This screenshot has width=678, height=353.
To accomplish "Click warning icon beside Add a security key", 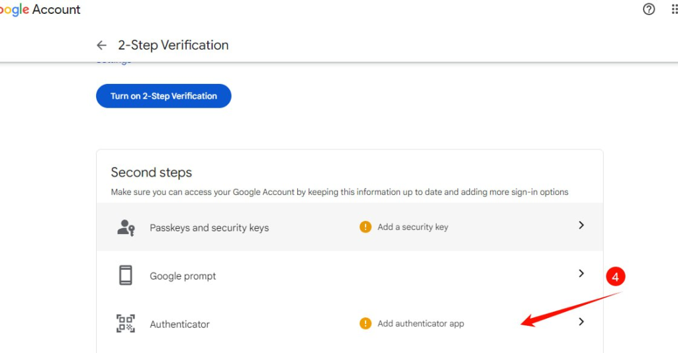I will click(365, 227).
